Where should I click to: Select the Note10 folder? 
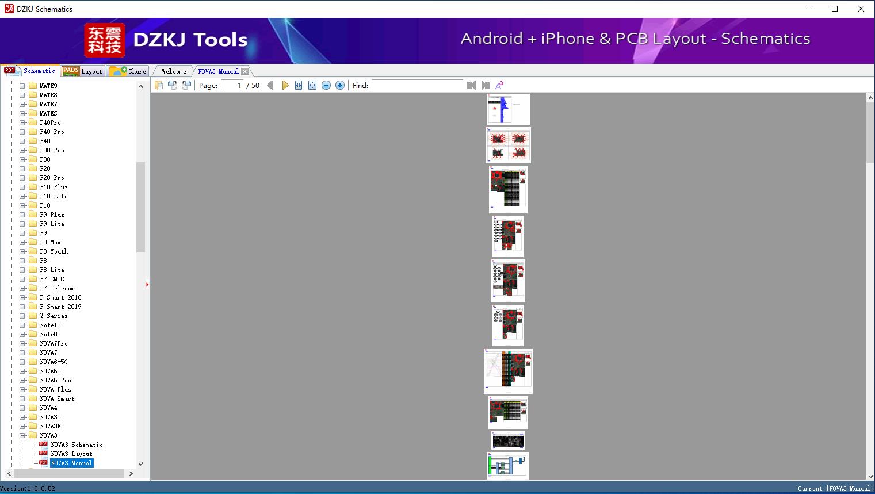coord(50,325)
